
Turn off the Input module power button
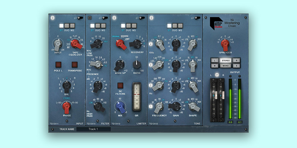pyautogui.click(x=53, y=18)
